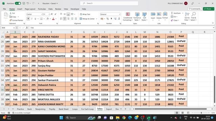Viewport: 216px width, 121px height.
Task: Select the For Each Loop sheet tab
Action: click(x=87, y=109)
